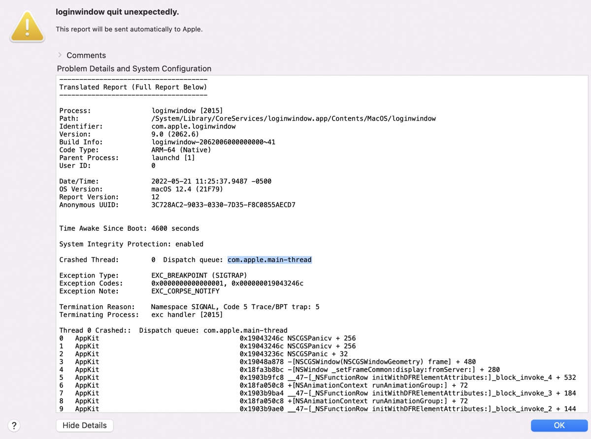Expand the Comments disclosure chevron
591x439 pixels.
[60, 55]
